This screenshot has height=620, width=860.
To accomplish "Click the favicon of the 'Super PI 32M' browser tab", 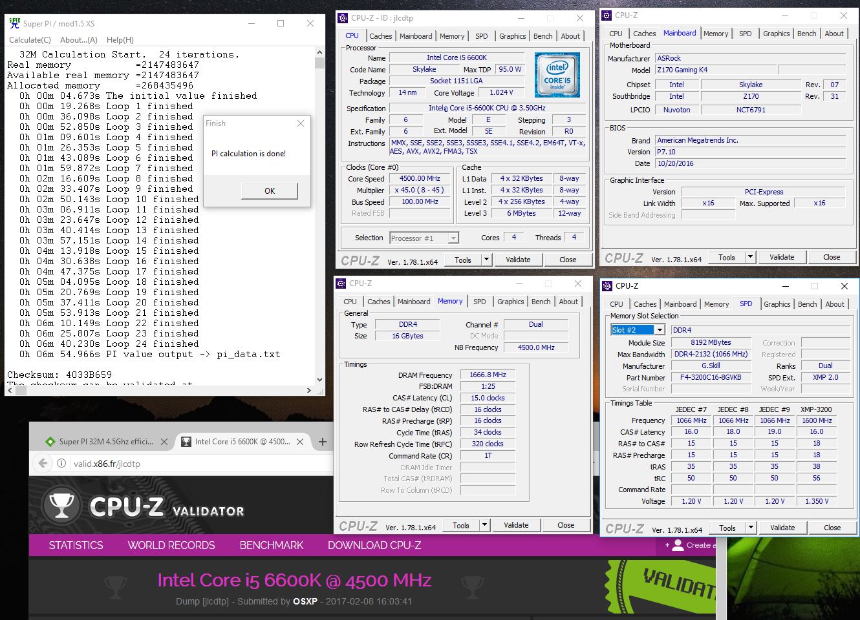I will point(50,442).
